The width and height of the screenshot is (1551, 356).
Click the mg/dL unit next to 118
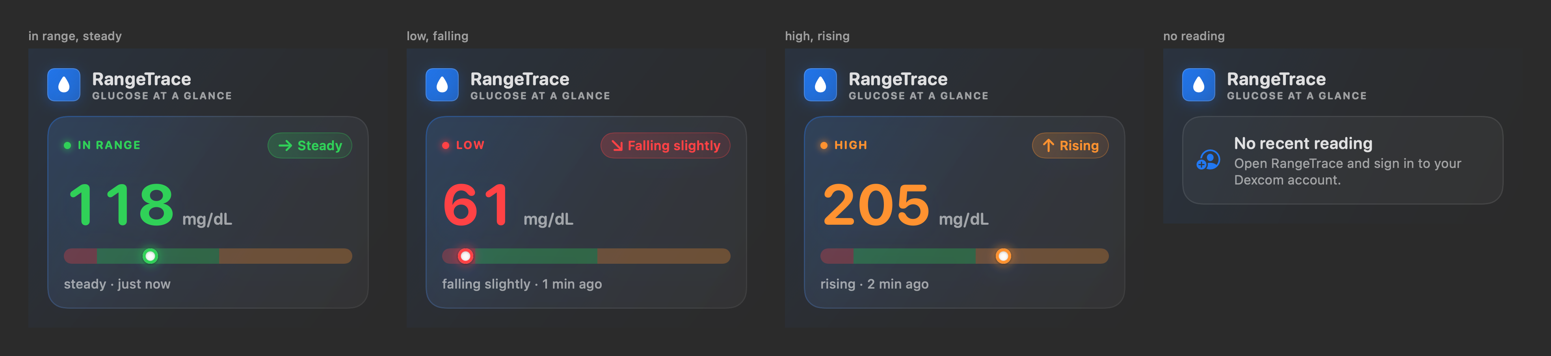tap(207, 219)
